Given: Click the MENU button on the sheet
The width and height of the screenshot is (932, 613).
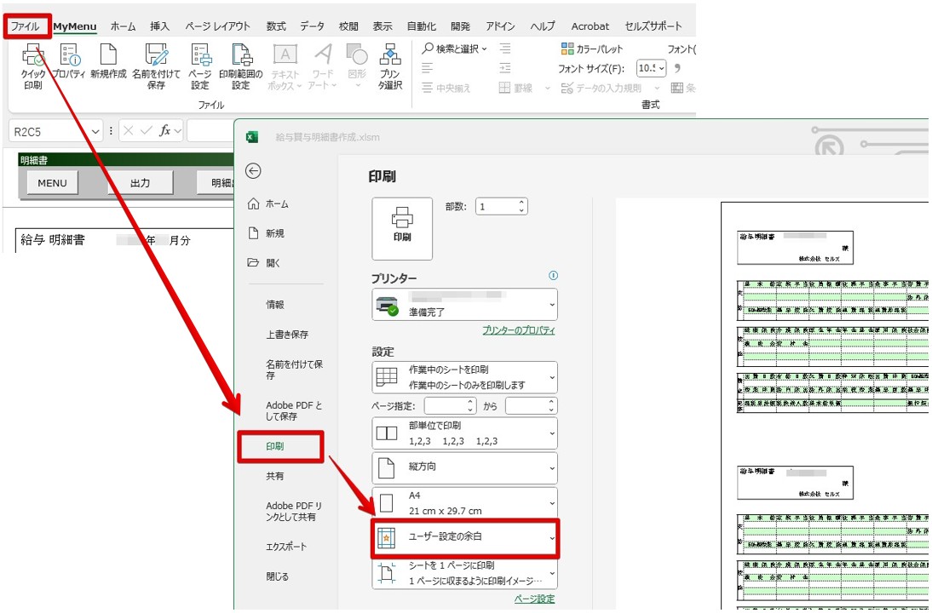Looking at the screenshot, I should [x=52, y=183].
